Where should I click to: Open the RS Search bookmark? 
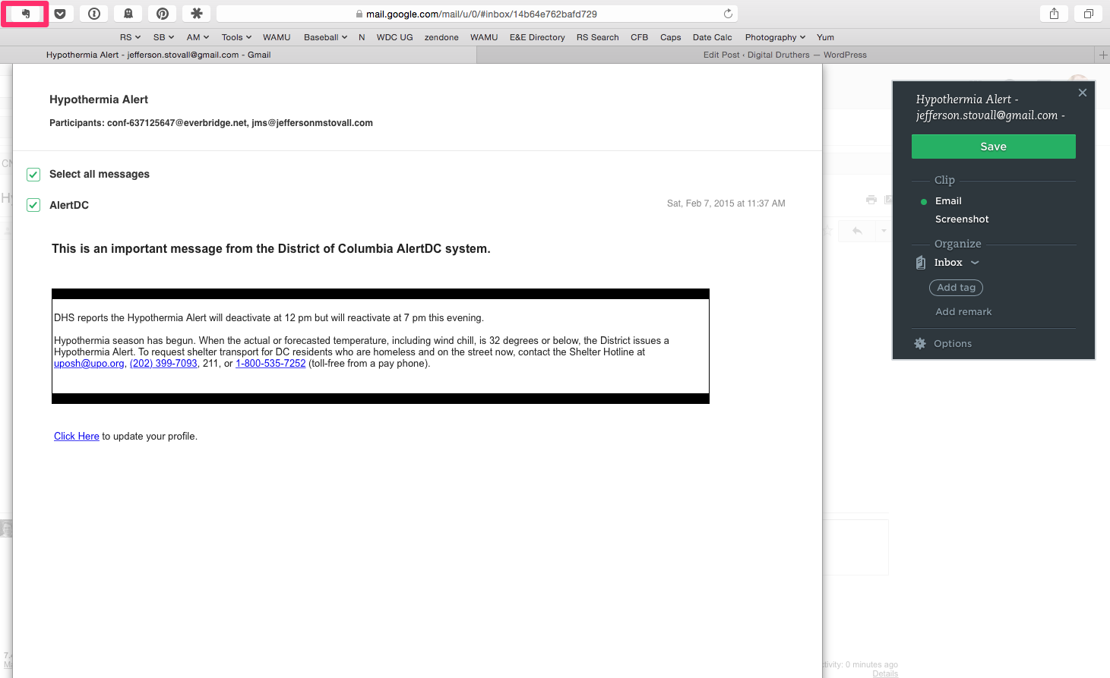click(597, 37)
